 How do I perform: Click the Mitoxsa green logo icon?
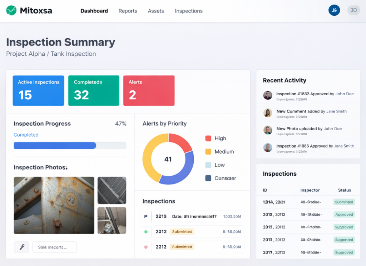point(11,11)
